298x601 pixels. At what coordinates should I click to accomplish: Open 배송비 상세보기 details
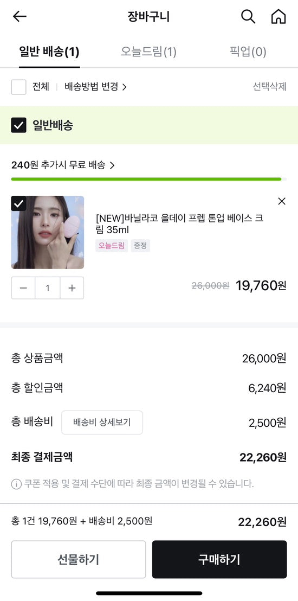point(102,423)
